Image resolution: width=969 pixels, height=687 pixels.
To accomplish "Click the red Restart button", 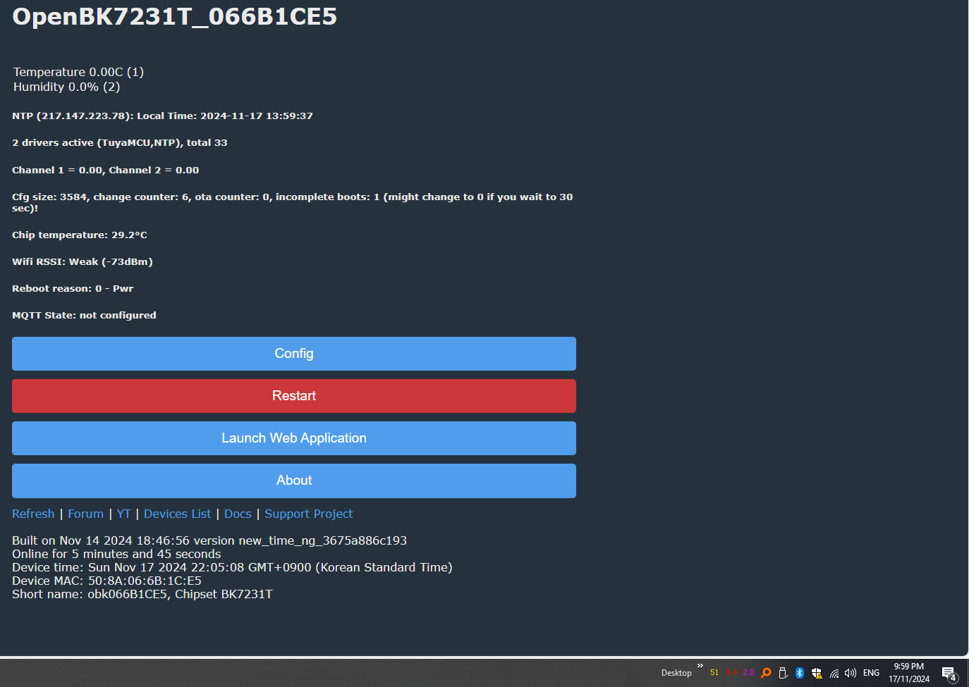I will coord(294,396).
